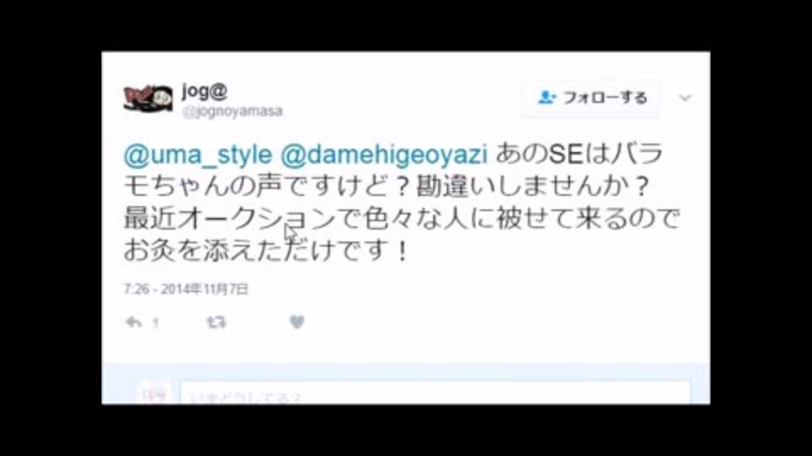Screen dimensions: 812x456
Task: Expand the tweet options chevron menu
Action: point(685,98)
